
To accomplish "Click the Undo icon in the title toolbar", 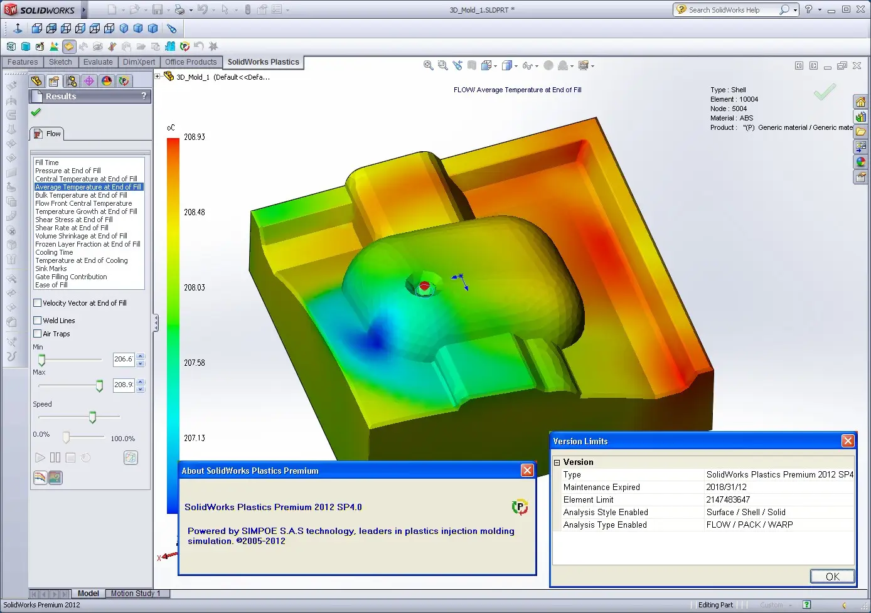I will pyautogui.click(x=202, y=9).
